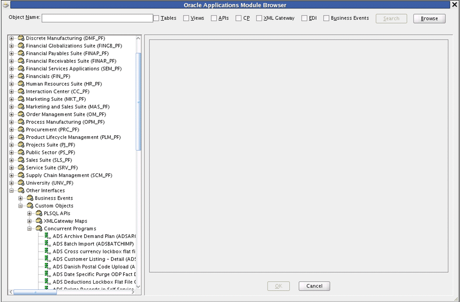Collapse the Other Interfaces node
The height and width of the screenshot is (302, 460).
pos(11,191)
